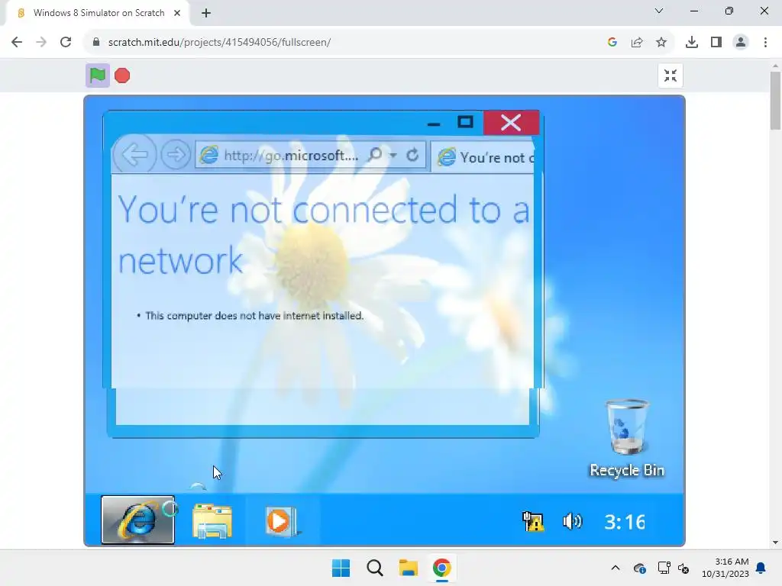Click the 3:16 AM date and time

tap(725, 568)
